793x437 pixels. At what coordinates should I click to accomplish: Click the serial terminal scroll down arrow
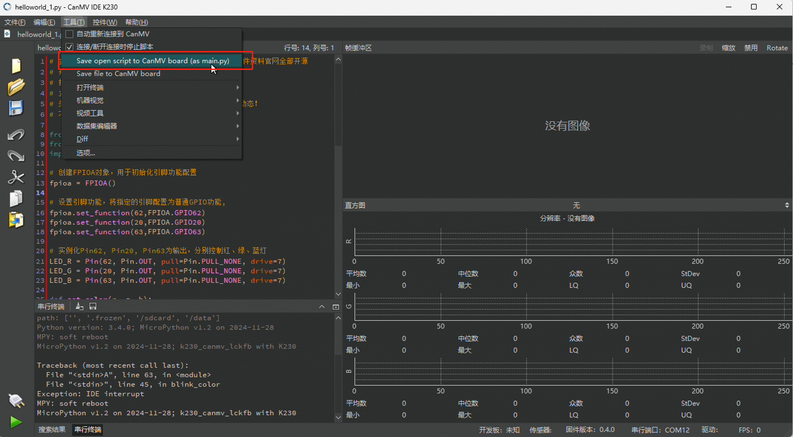338,417
